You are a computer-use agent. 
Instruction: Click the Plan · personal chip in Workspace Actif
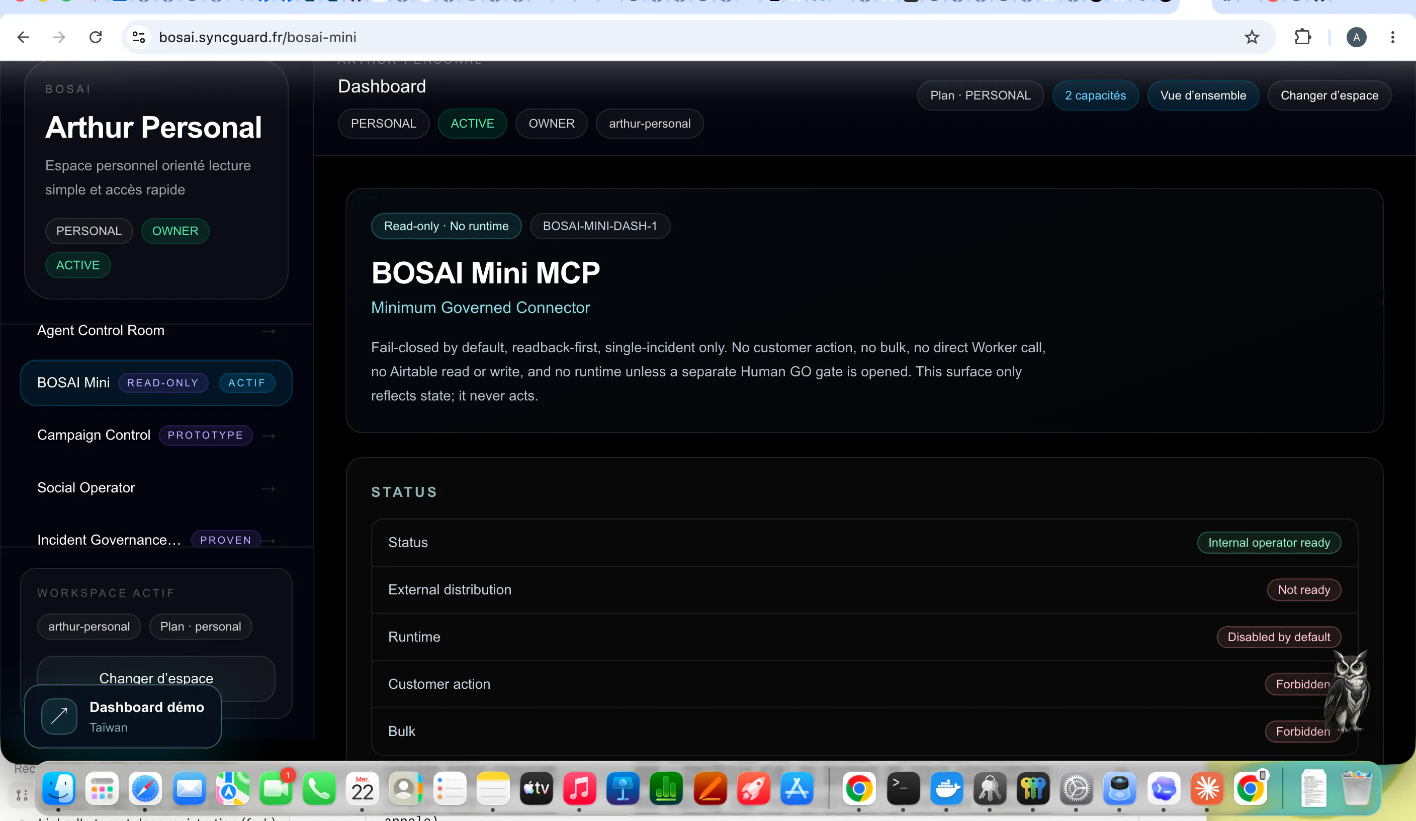coord(201,627)
